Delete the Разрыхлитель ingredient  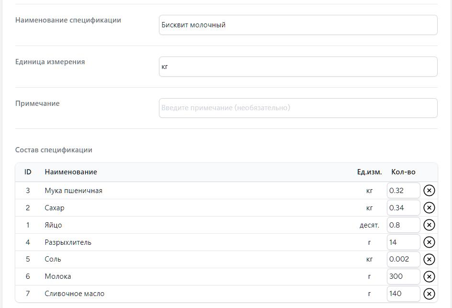click(x=429, y=242)
